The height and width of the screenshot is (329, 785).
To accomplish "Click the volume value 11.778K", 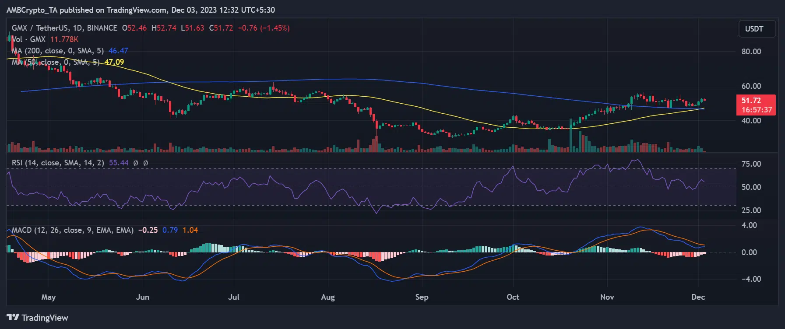I will 64,39.
